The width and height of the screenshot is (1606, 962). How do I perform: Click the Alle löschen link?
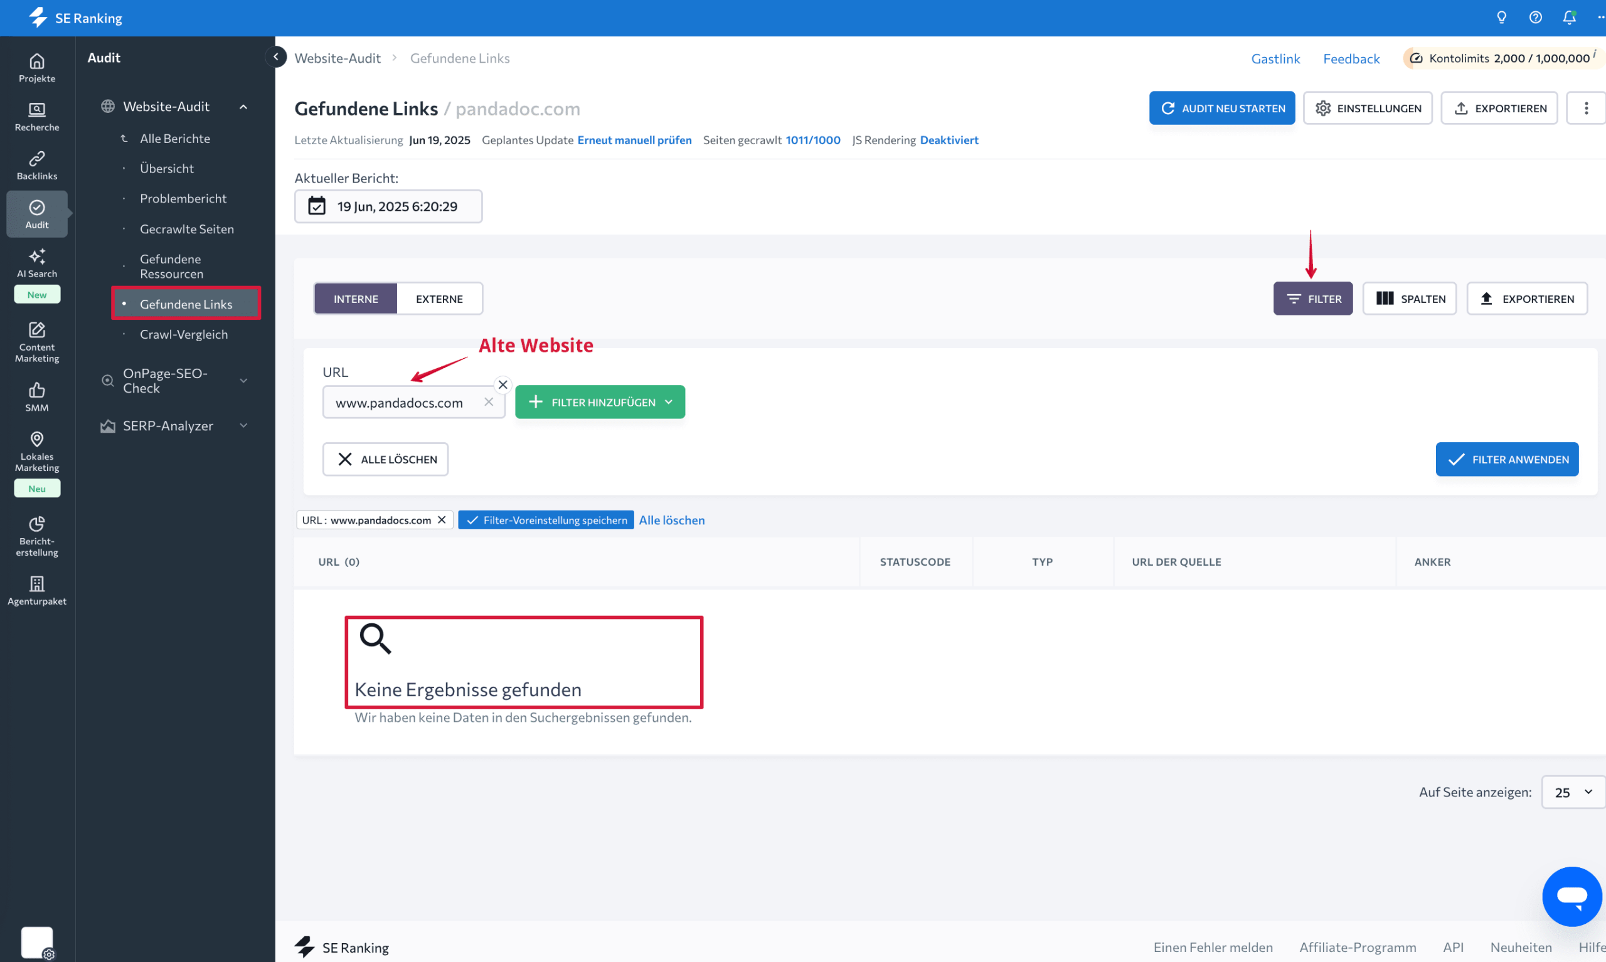[671, 520]
